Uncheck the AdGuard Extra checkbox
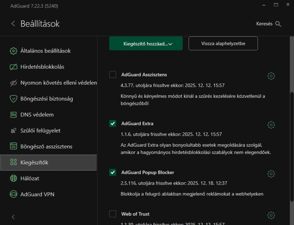Image resolution: width=294 pixels, height=225 pixels. [113, 124]
